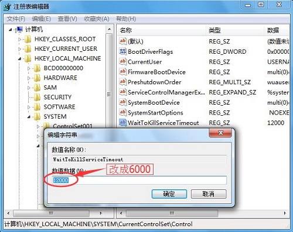Confirm the edit with 确定 button
The image size is (293, 232).
(169, 194)
